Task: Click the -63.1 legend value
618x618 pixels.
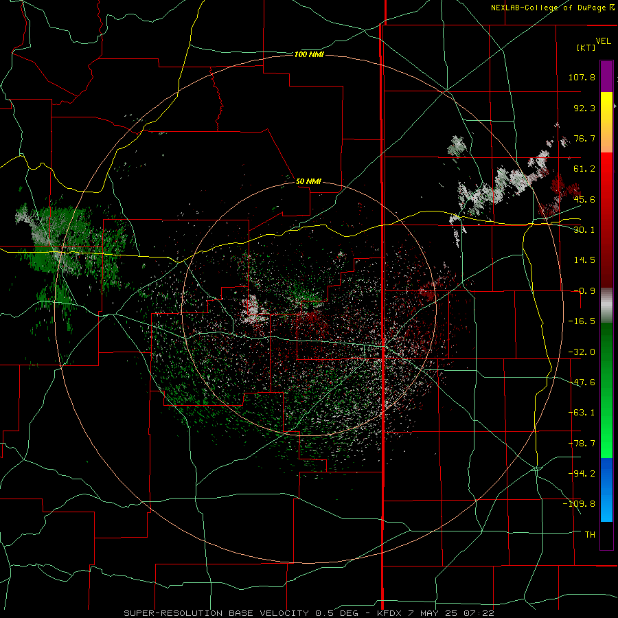Action: point(582,413)
